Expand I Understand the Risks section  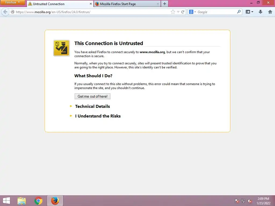pyautogui.click(x=98, y=116)
